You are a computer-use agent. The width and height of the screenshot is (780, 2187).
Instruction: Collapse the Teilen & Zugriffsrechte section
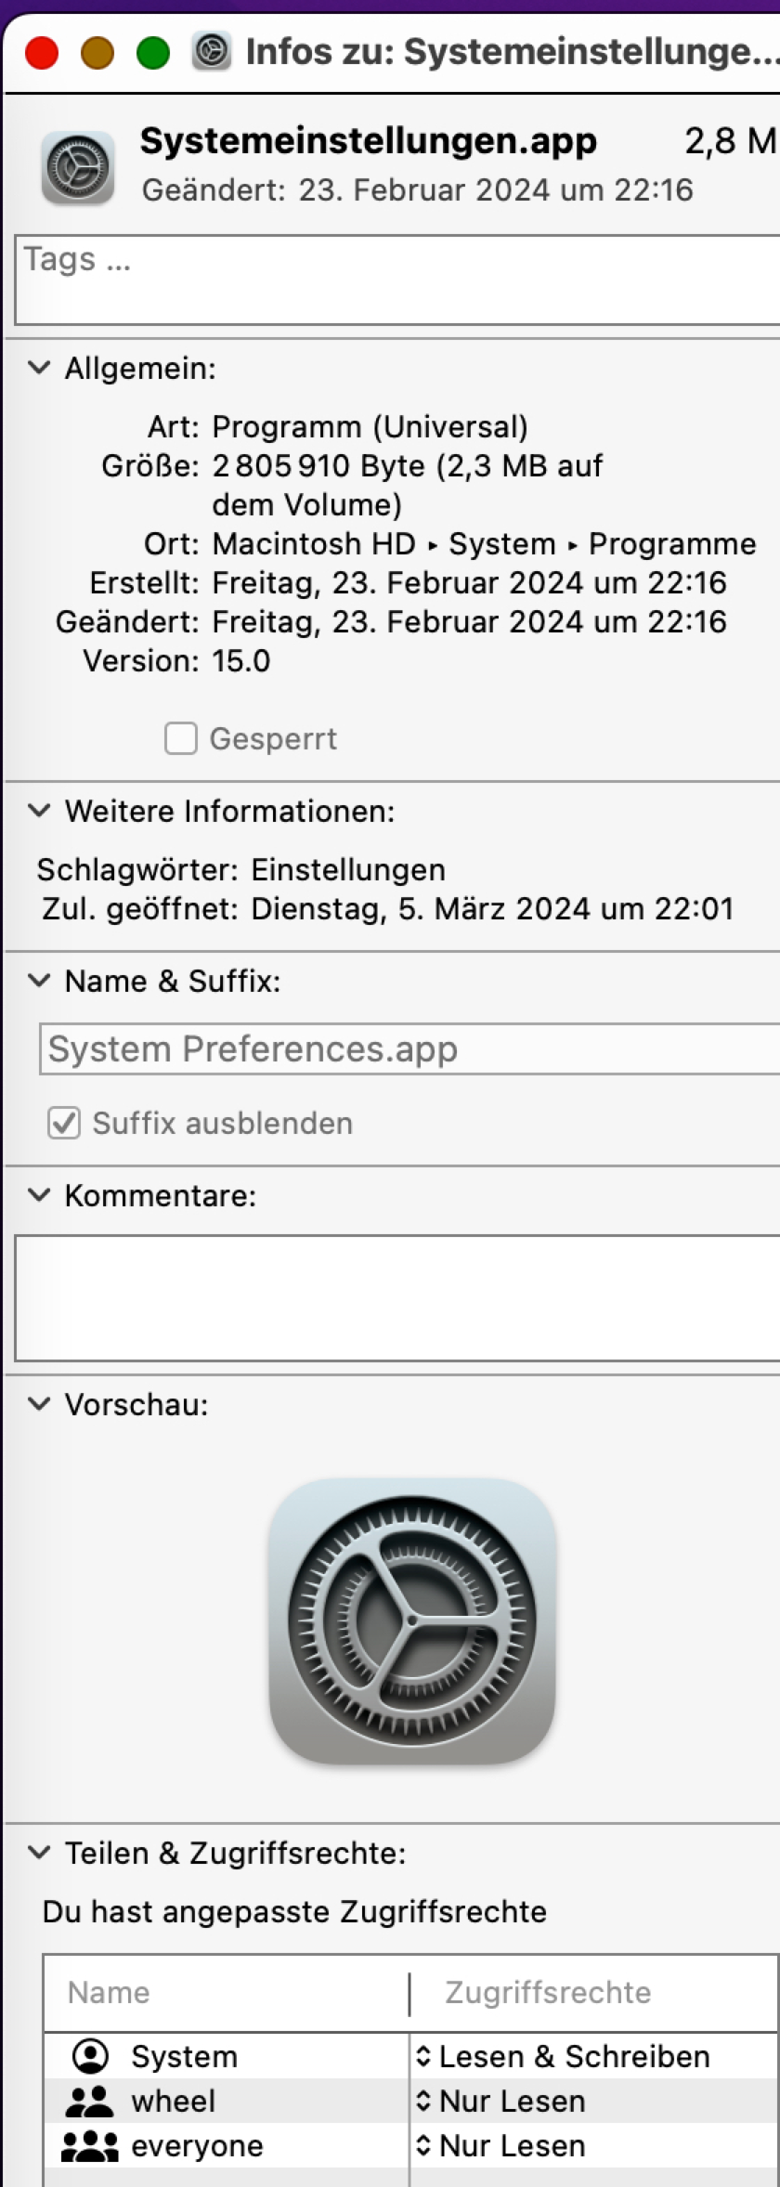(x=39, y=1853)
